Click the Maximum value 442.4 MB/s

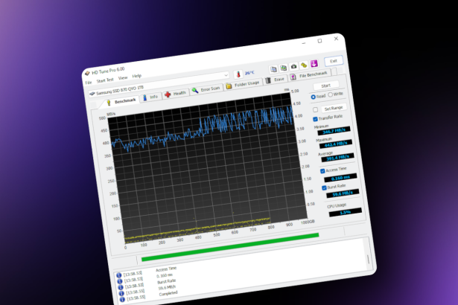coord(336,144)
